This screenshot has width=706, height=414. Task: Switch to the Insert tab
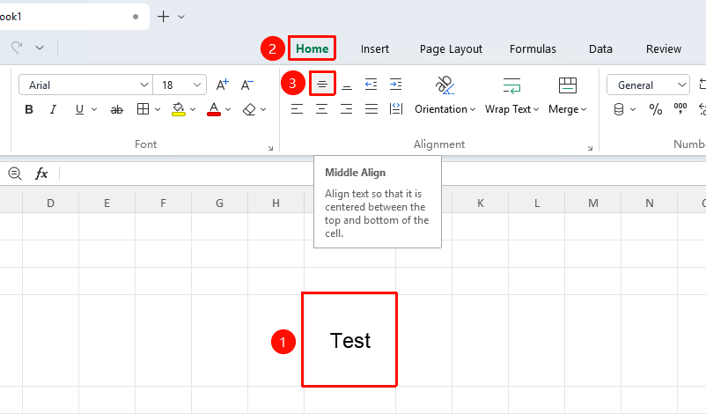(x=375, y=48)
